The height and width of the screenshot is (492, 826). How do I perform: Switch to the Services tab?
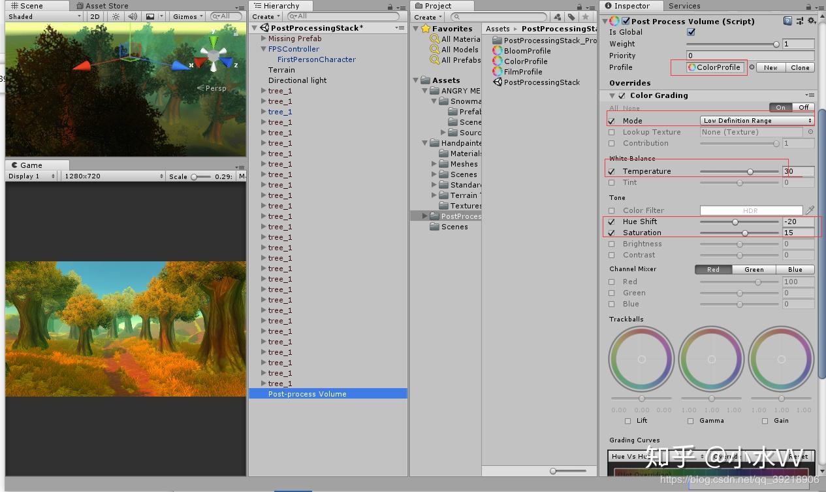pos(684,6)
